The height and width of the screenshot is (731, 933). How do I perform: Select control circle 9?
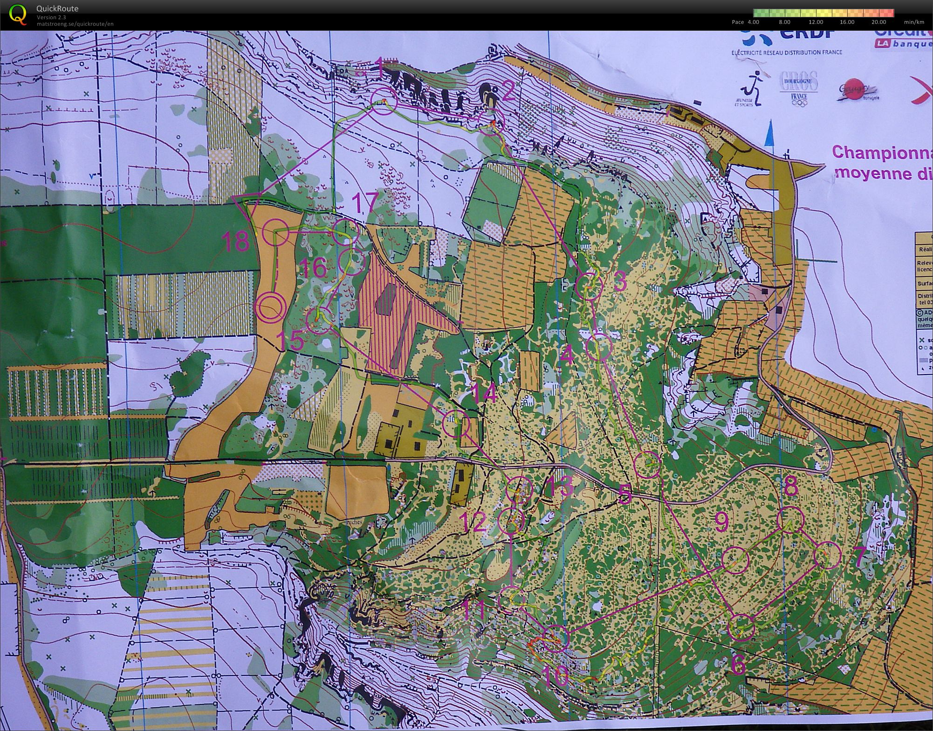(x=735, y=559)
